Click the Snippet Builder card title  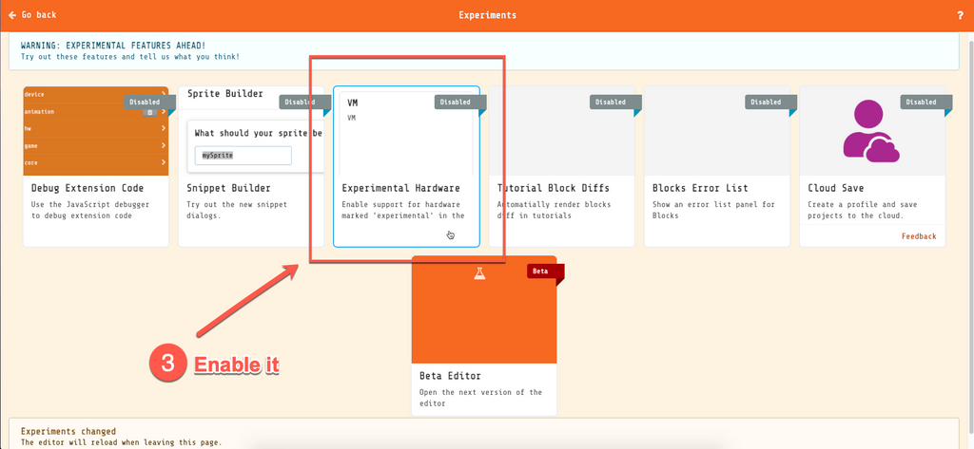tap(229, 188)
